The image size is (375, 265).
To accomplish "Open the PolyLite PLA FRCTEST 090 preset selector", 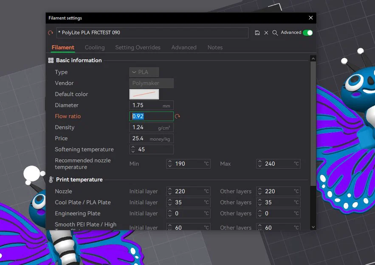I will click(152, 33).
